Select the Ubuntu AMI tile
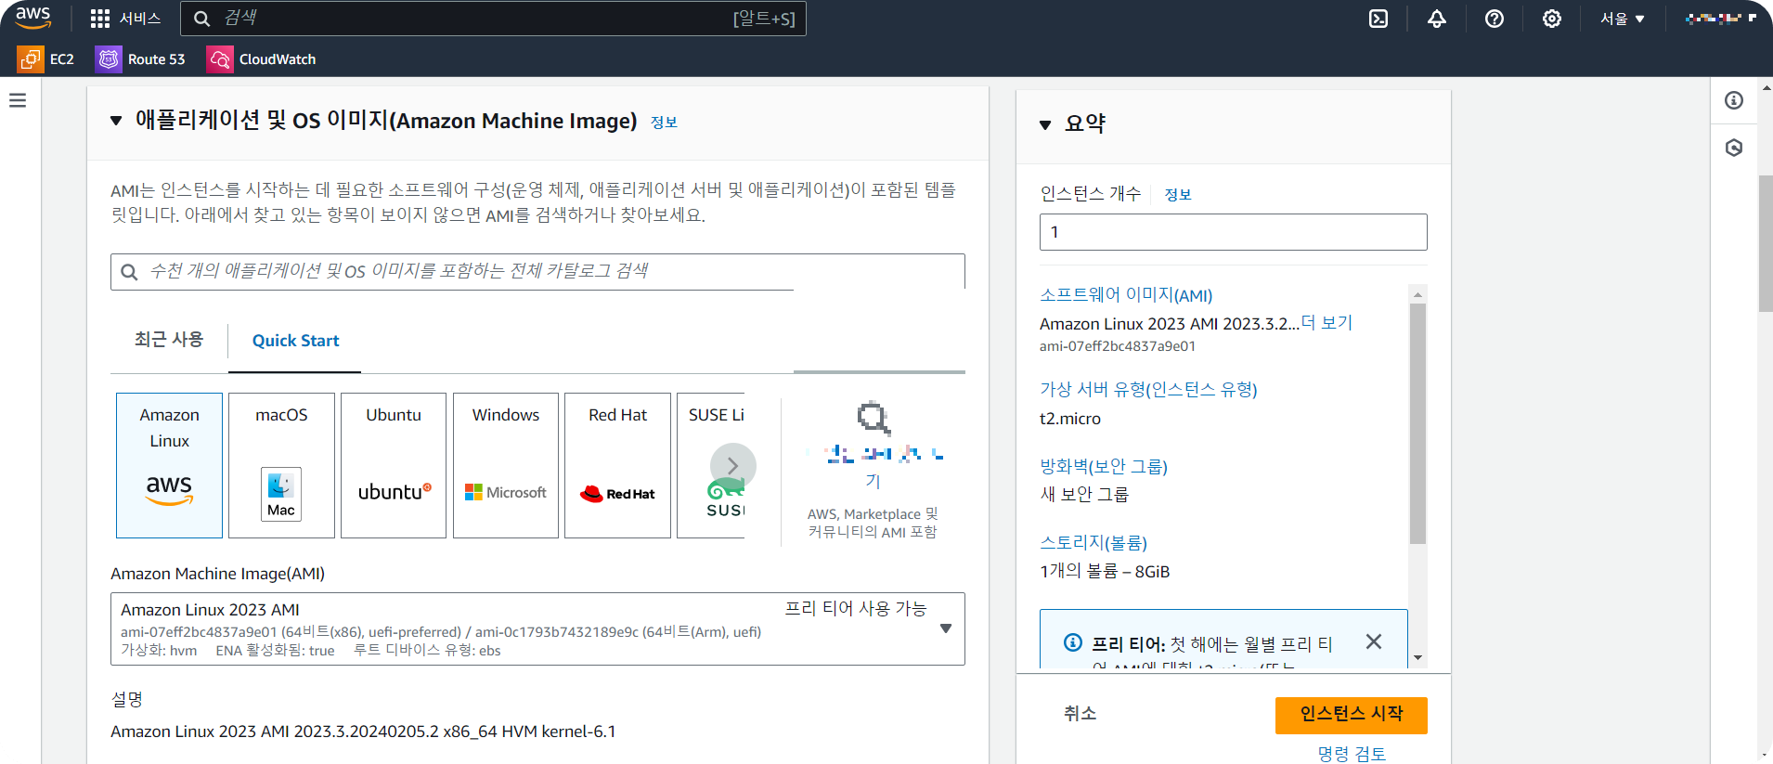This screenshot has height=764, width=1773. [x=394, y=465]
